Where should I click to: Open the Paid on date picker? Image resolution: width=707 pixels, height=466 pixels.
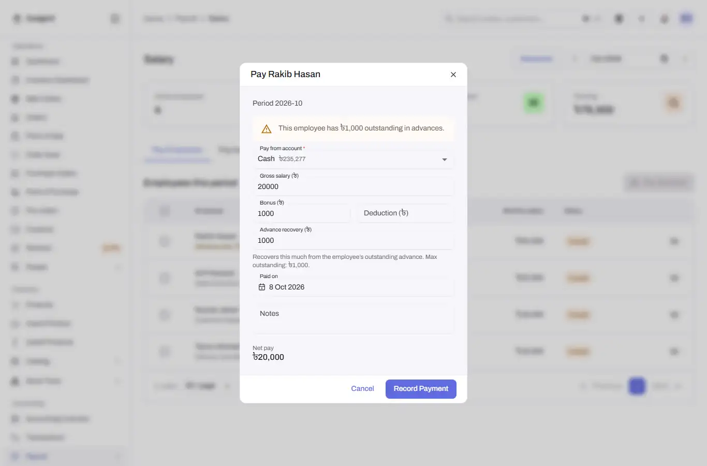tap(353, 287)
